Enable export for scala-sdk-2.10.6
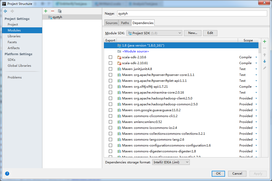The image size is (272, 181). [x=111, y=57]
